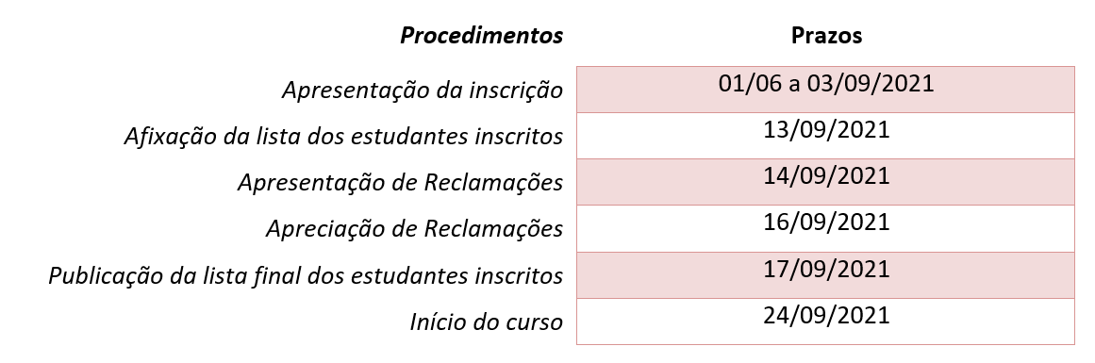Select the 14/09/2021 date cell

click(x=825, y=181)
